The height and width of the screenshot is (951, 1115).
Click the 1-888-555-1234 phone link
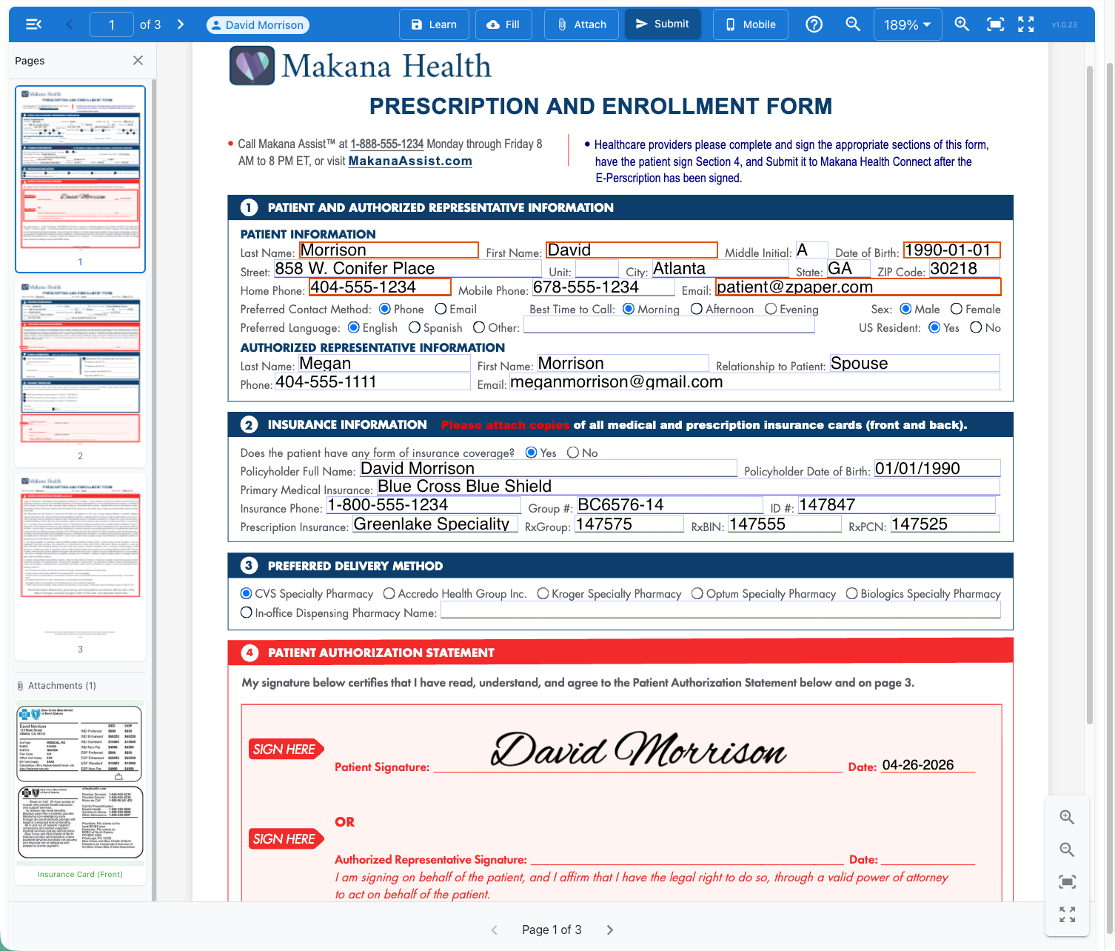386,144
